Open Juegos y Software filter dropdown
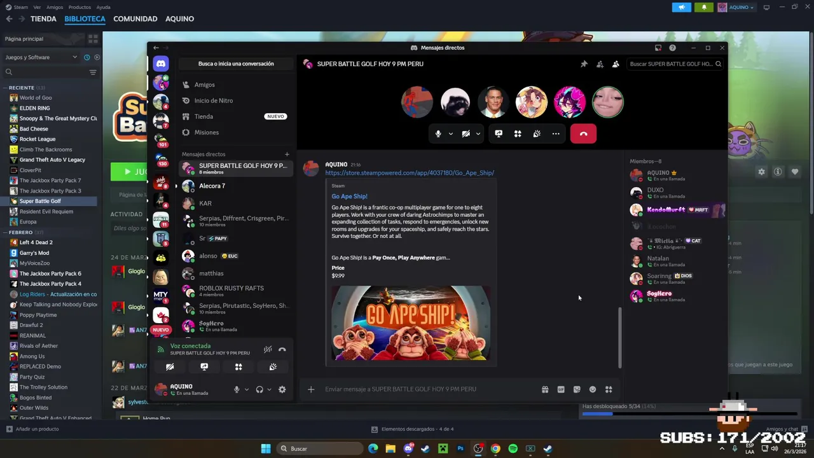 [41, 57]
